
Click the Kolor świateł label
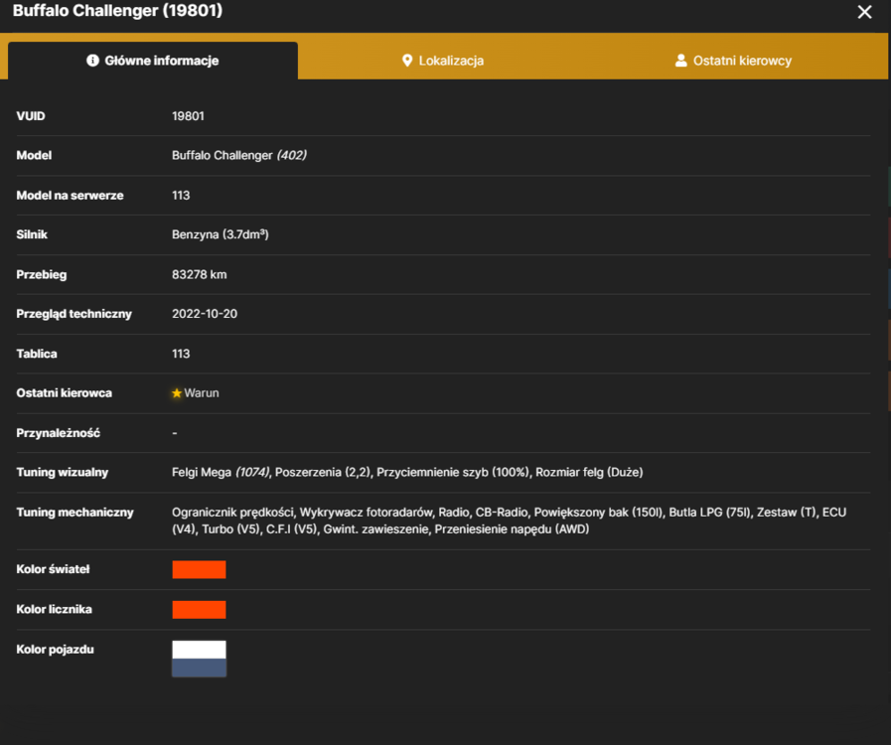[53, 569]
